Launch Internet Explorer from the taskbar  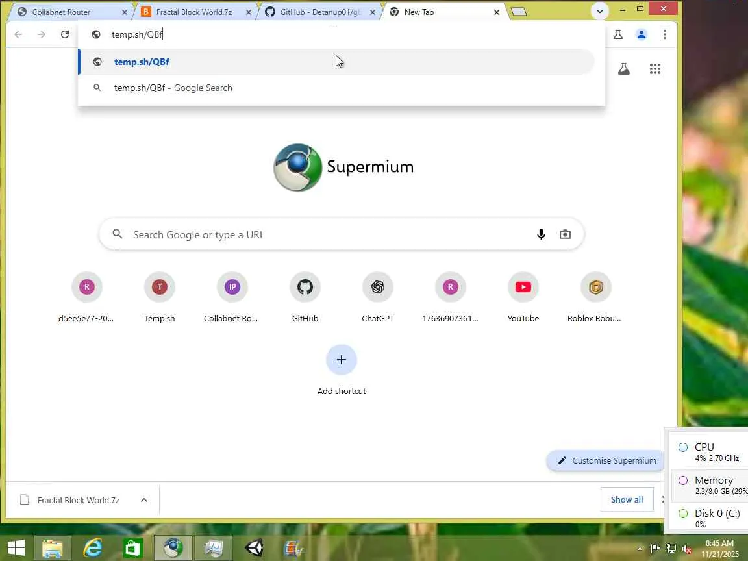(93, 548)
